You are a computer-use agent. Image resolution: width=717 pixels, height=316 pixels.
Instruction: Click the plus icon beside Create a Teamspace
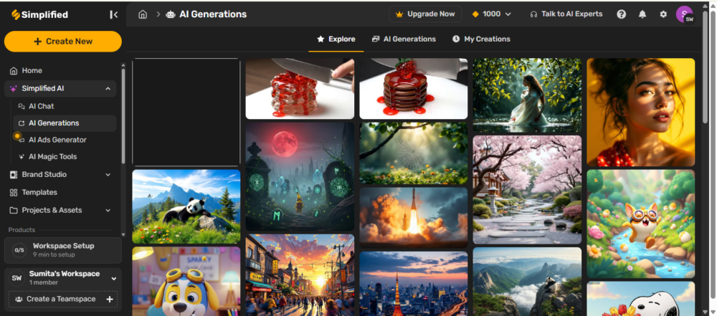click(110, 299)
